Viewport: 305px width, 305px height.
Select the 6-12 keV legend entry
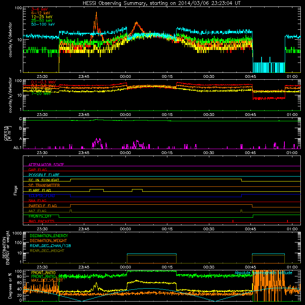(x=40, y=13)
